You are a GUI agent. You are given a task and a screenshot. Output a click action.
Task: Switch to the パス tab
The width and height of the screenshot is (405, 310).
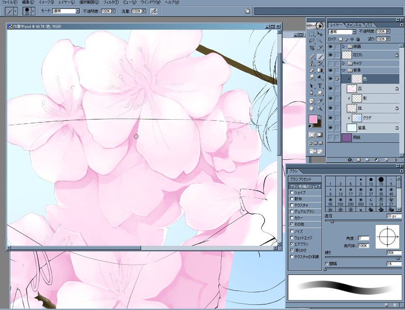point(369,25)
